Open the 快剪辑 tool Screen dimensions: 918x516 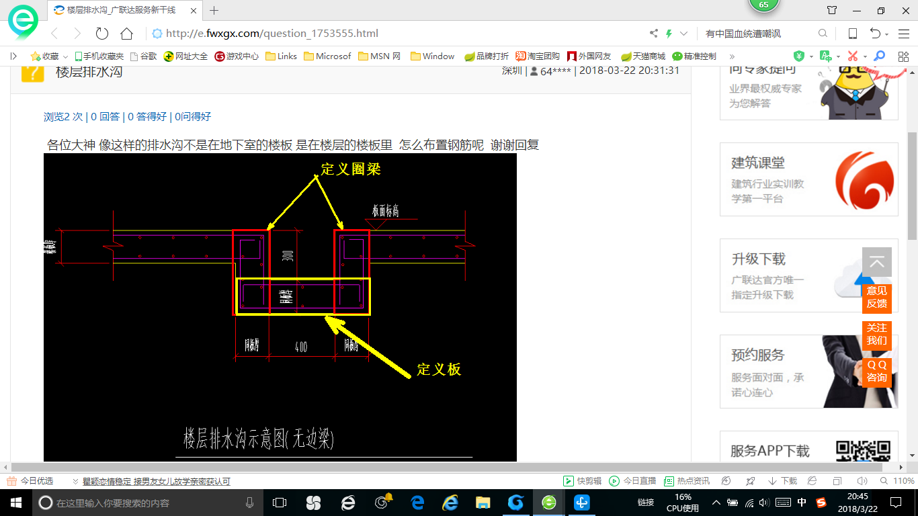click(583, 481)
